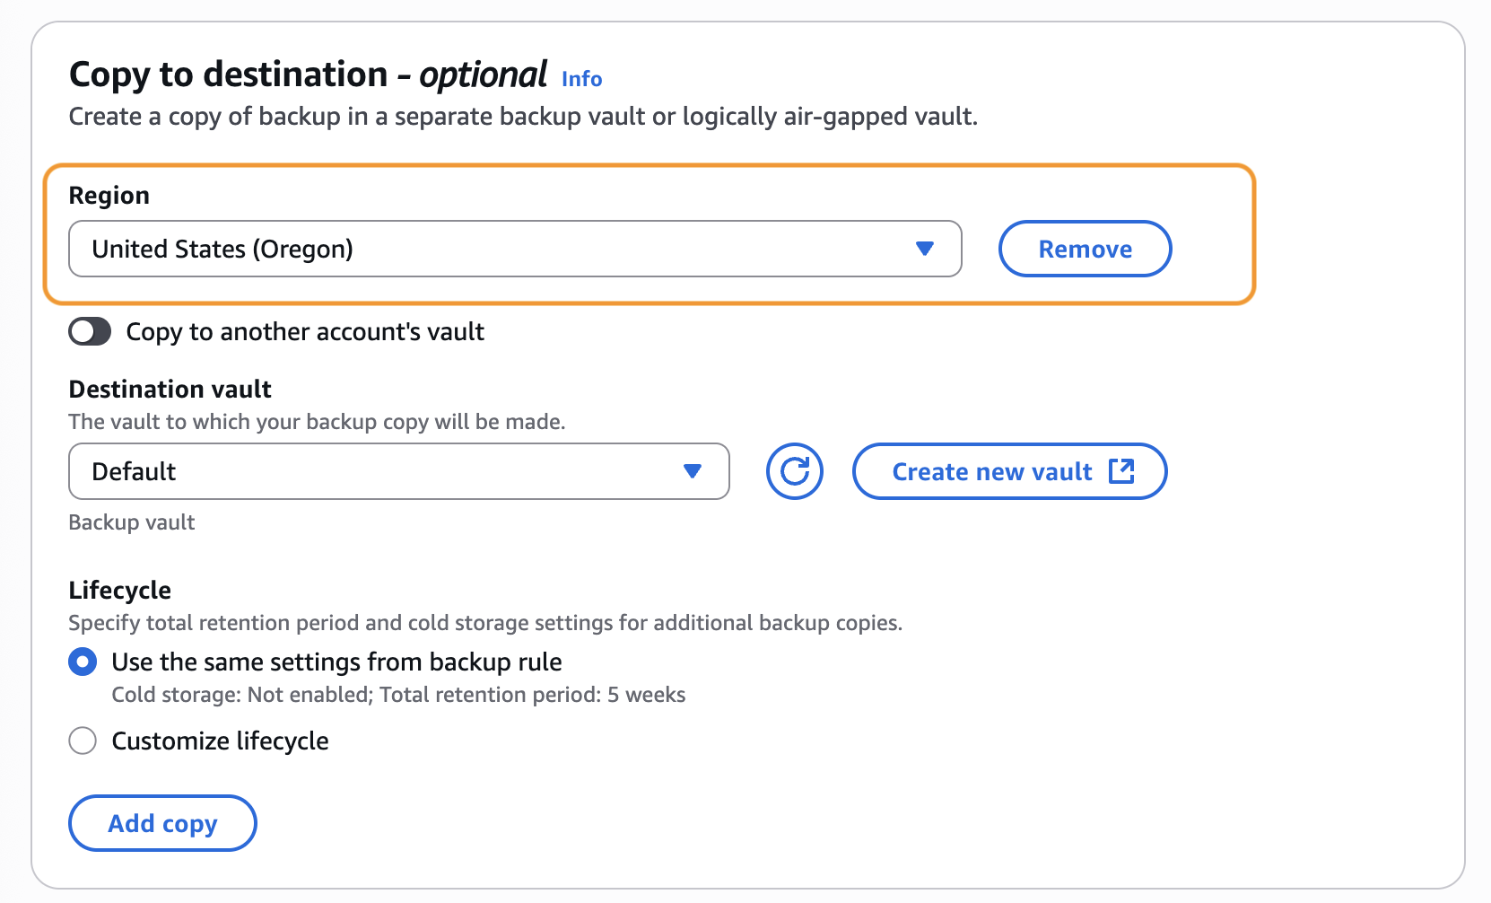The height and width of the screenshot is (903, 1491).
Task: Click the Remove button beside the Region dropdown
Action: (x=1085, y=249)
